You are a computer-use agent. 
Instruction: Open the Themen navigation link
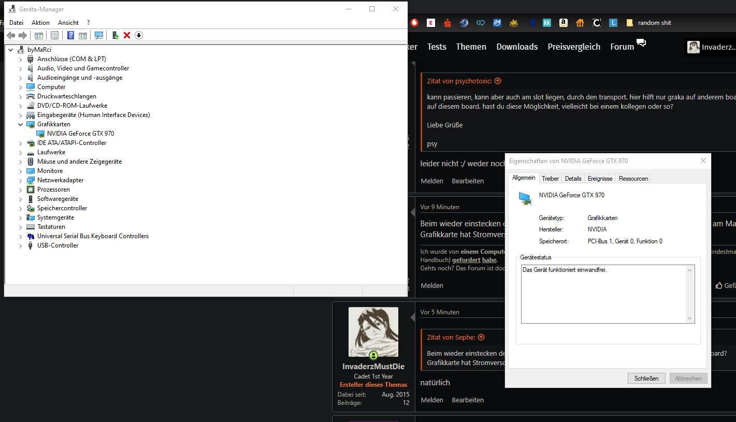471,47
